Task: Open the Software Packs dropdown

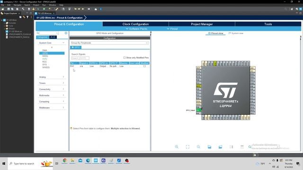Action: tap(137, 29)
